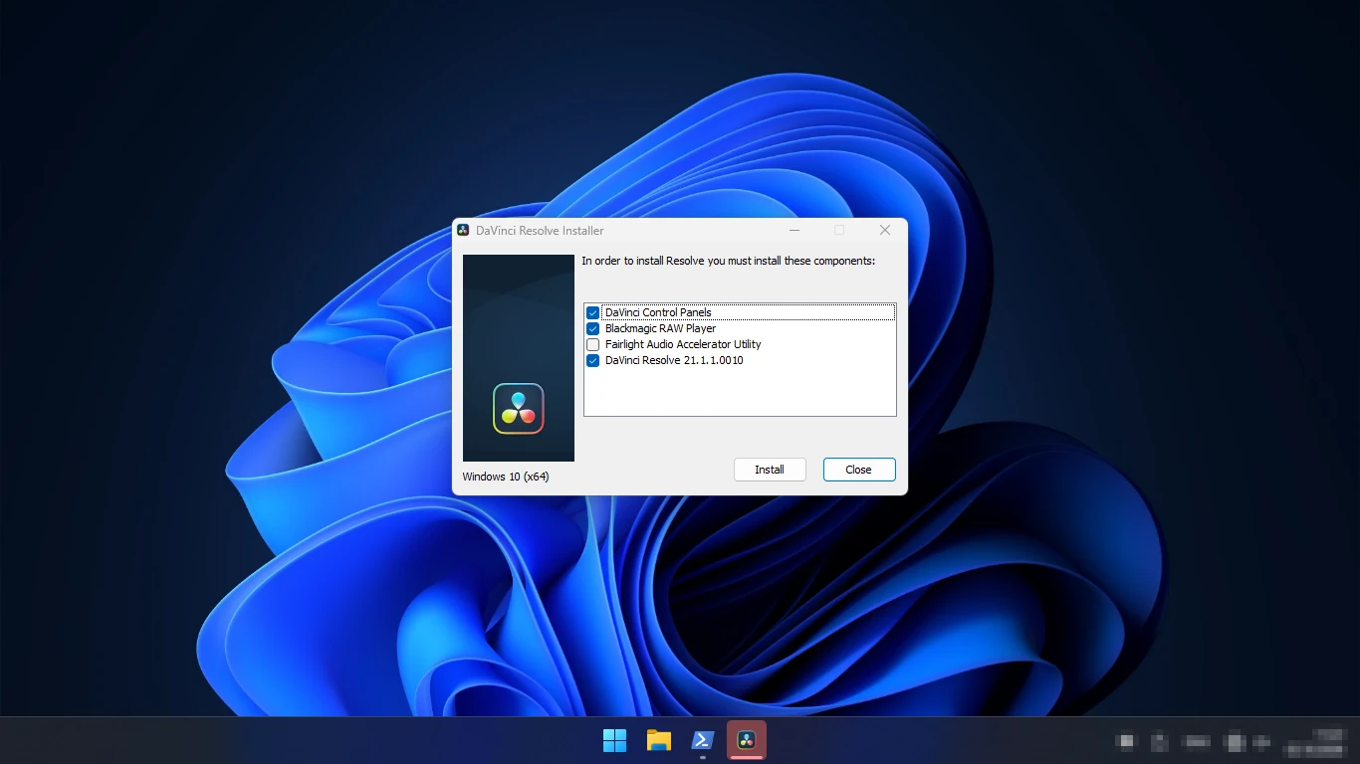The height and width of the screenshot is (764, 1360).
Task: Enable the Fairlight Audio Accelerator Utility checkbox
Action: tap(592, 344)
